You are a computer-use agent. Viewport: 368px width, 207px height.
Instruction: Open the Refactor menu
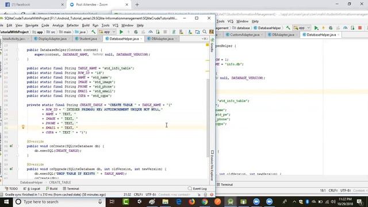73,25
